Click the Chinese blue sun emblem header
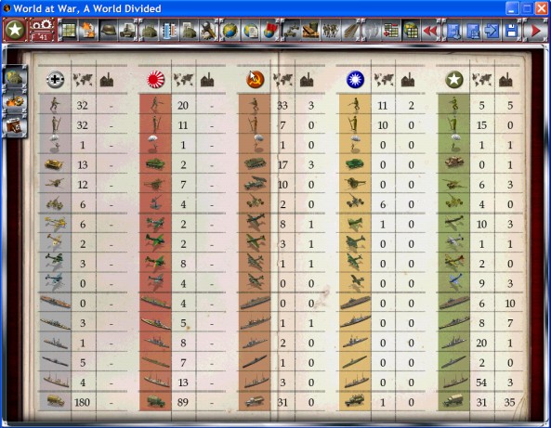The height and width of the screenshot is (428, 551). pyautogui.click(x=355, y=79)
